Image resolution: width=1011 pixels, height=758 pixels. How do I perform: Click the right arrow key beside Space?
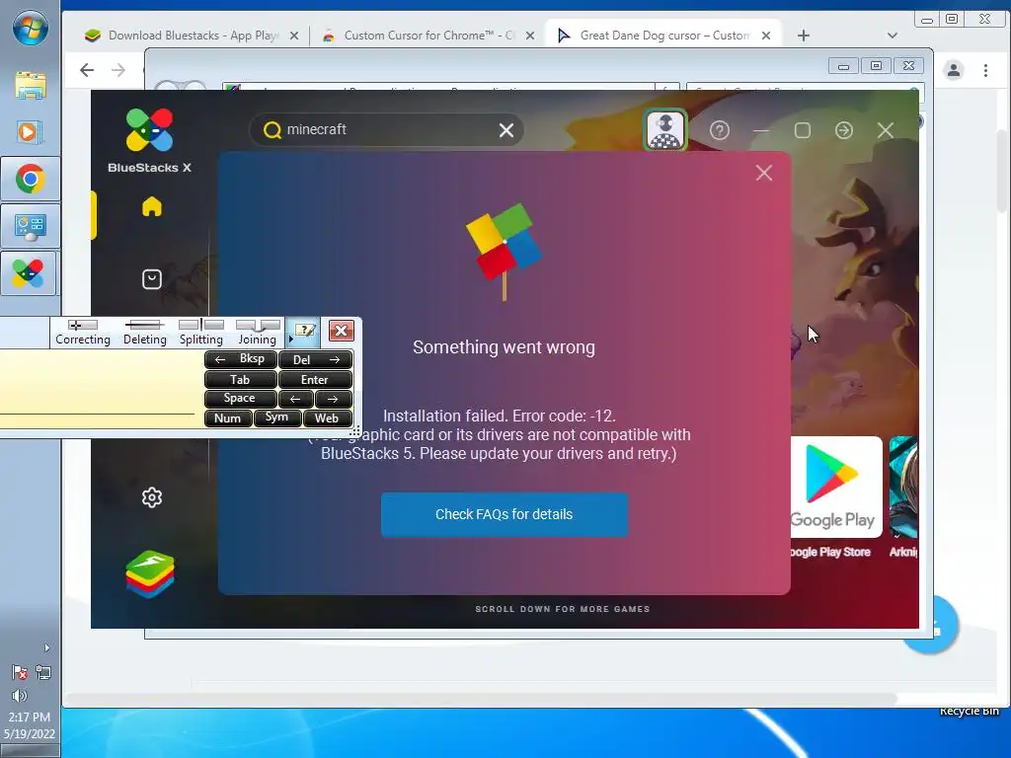[x=334, y=399]
